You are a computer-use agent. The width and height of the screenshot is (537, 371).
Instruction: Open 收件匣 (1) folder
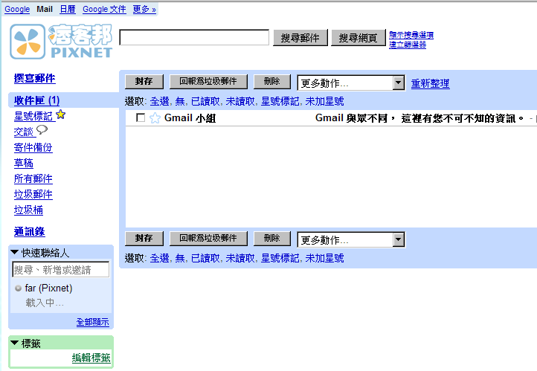(x=36, y=100)
